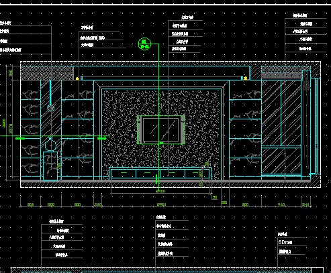The height and width of the screenshot is (273, 331).
Task: Select the right yellow light fixture marker
Action: pyautogui.click(x=246, y=78)
